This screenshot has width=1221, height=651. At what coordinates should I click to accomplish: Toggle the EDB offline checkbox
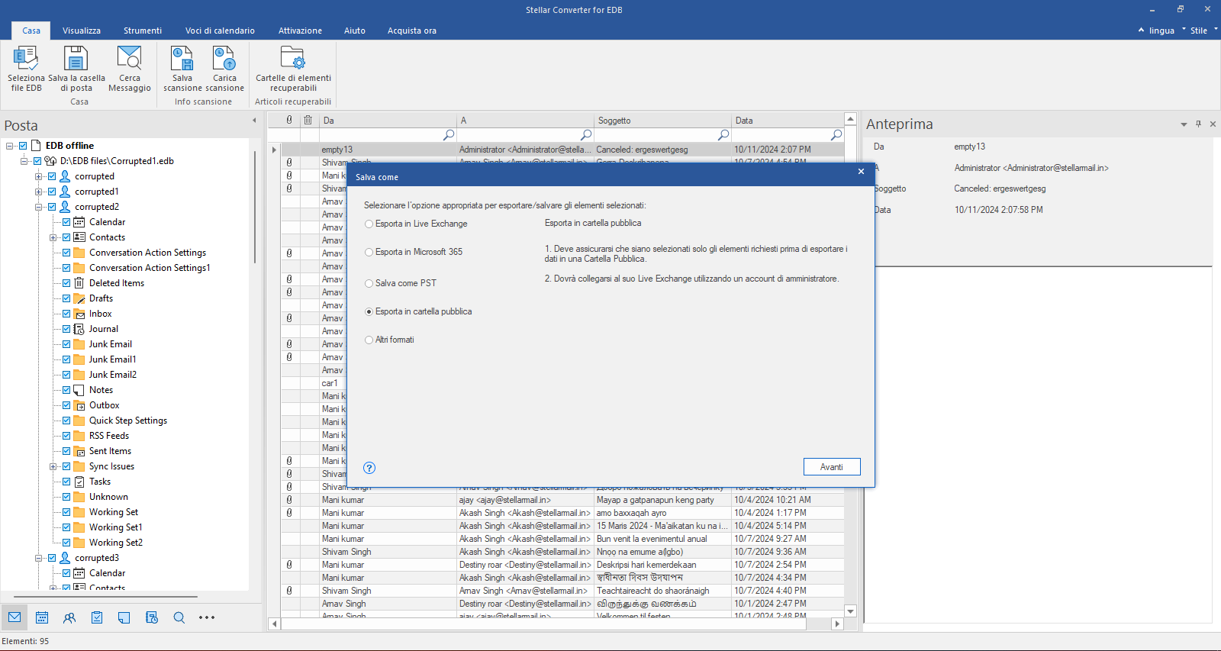pos(23,146)
